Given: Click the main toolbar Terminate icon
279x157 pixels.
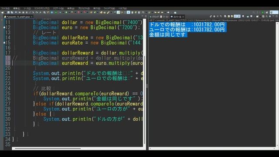Looking at the screenshot, I should pyautogui.click(x=27, y=13).
